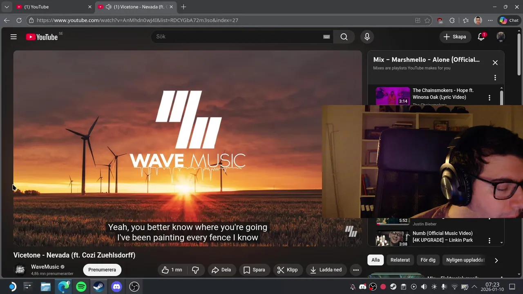Open OBS Studio from taskbar
The width and height of the screenshot is (523, 294).
[134, 287]
